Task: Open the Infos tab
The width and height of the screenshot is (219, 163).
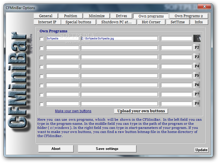Action: (199, 22)
